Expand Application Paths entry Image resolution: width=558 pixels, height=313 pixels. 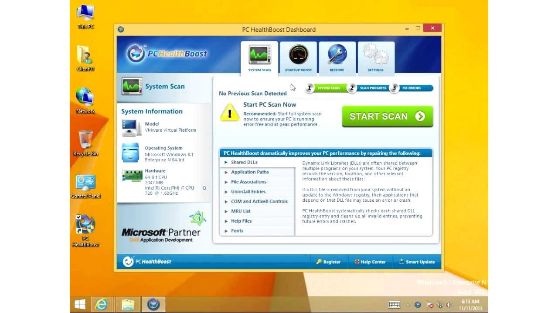[x=257, y=172]
